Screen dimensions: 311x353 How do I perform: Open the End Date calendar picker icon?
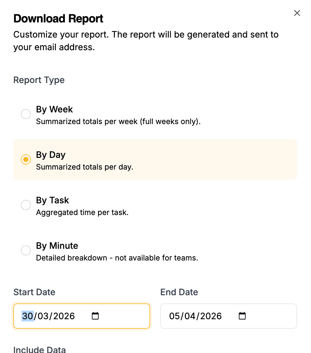[x=242, y=315]
